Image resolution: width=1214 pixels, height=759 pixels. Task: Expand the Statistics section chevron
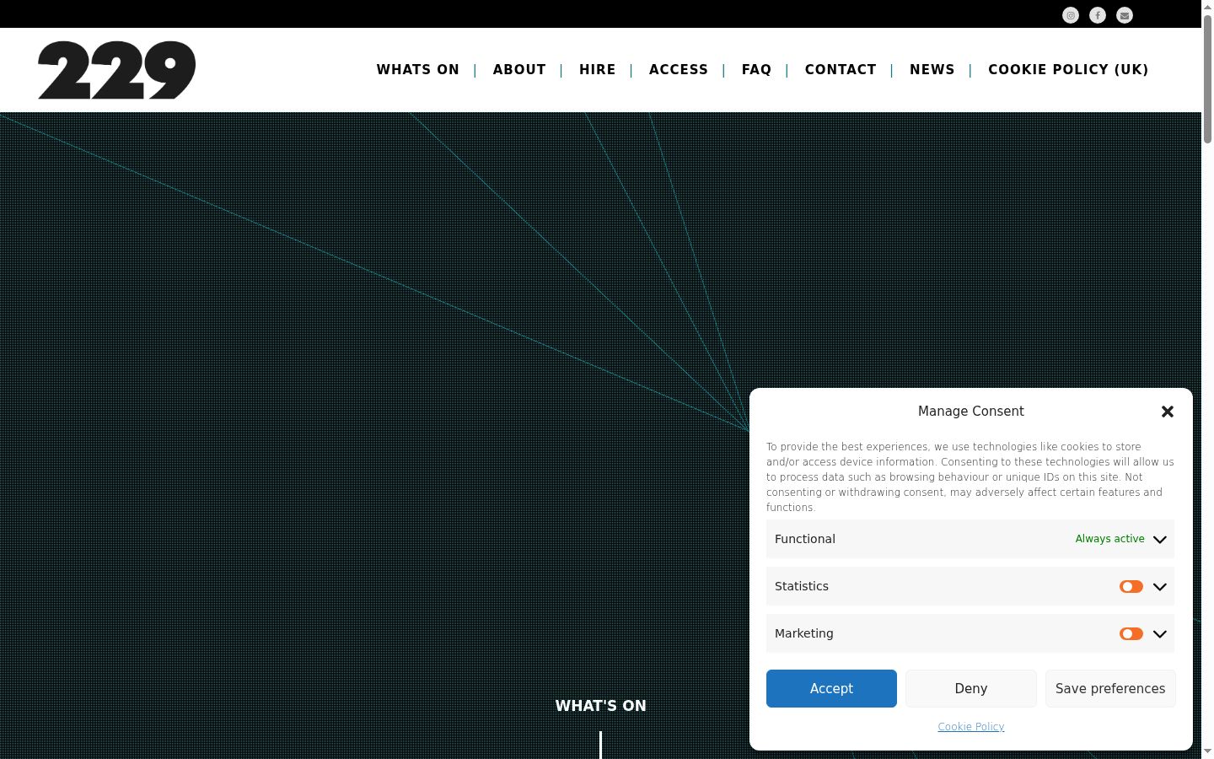pyautogui.click(x=1160, y=587)
